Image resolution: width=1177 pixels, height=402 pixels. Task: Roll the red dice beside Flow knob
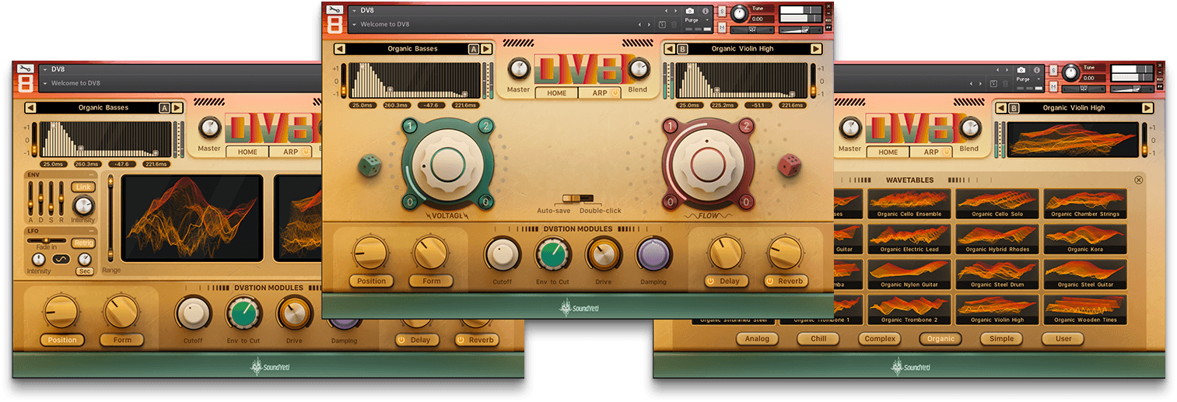click(790, 165)
